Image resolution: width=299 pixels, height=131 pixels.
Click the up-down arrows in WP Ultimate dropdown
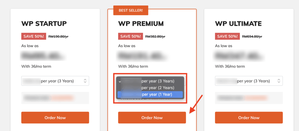tap(279, 81)
